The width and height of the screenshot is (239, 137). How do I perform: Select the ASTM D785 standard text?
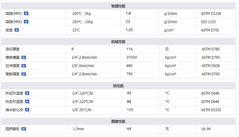(210, 49)
